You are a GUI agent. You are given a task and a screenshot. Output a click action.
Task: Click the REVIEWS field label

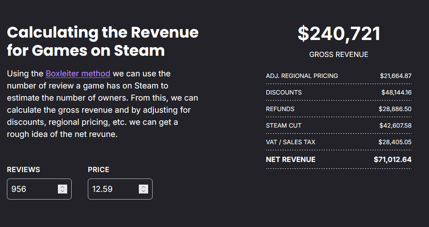pos(23,170)
